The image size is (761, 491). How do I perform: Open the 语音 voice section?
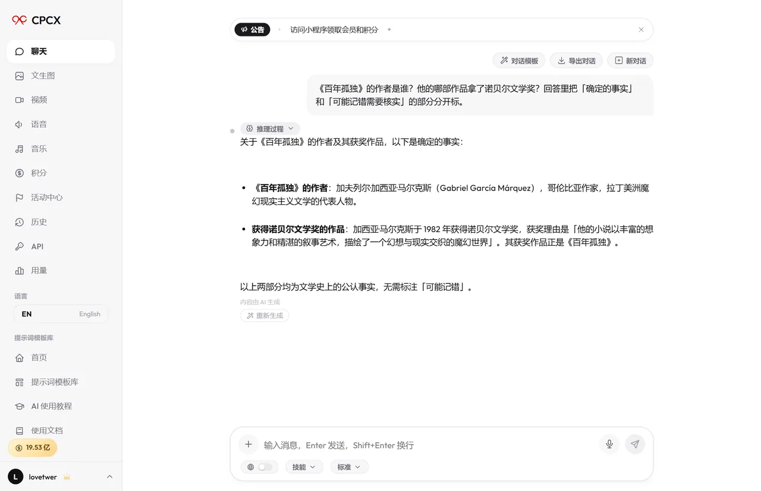pyautogui.click(x=61, y=124)
